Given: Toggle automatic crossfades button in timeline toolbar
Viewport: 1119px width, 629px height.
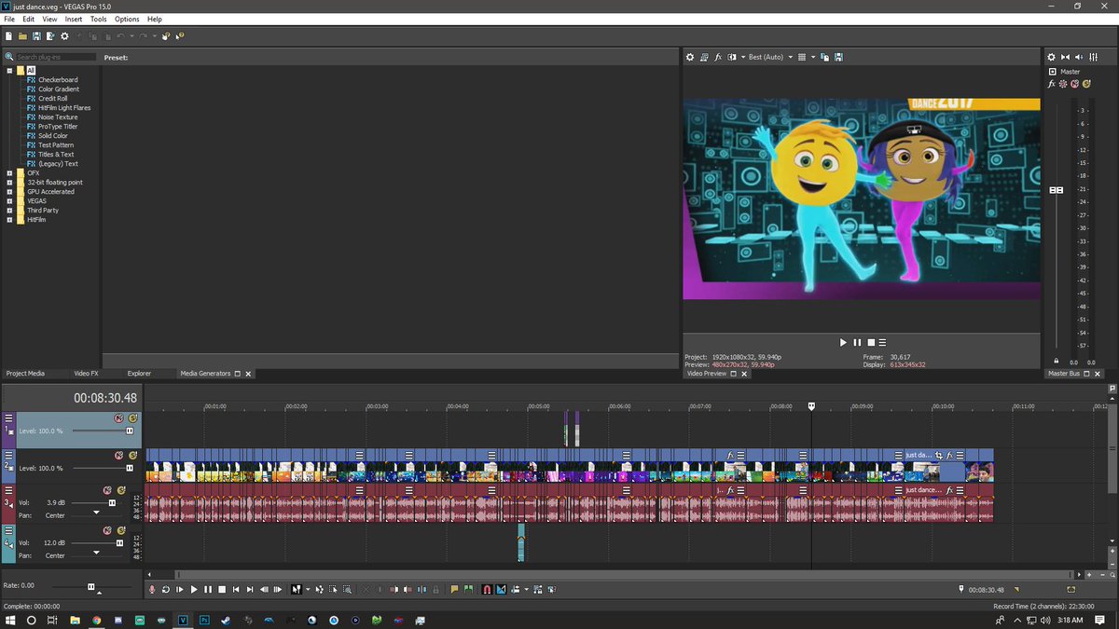Looking at the screenshot, I should (x=501, y=589).
